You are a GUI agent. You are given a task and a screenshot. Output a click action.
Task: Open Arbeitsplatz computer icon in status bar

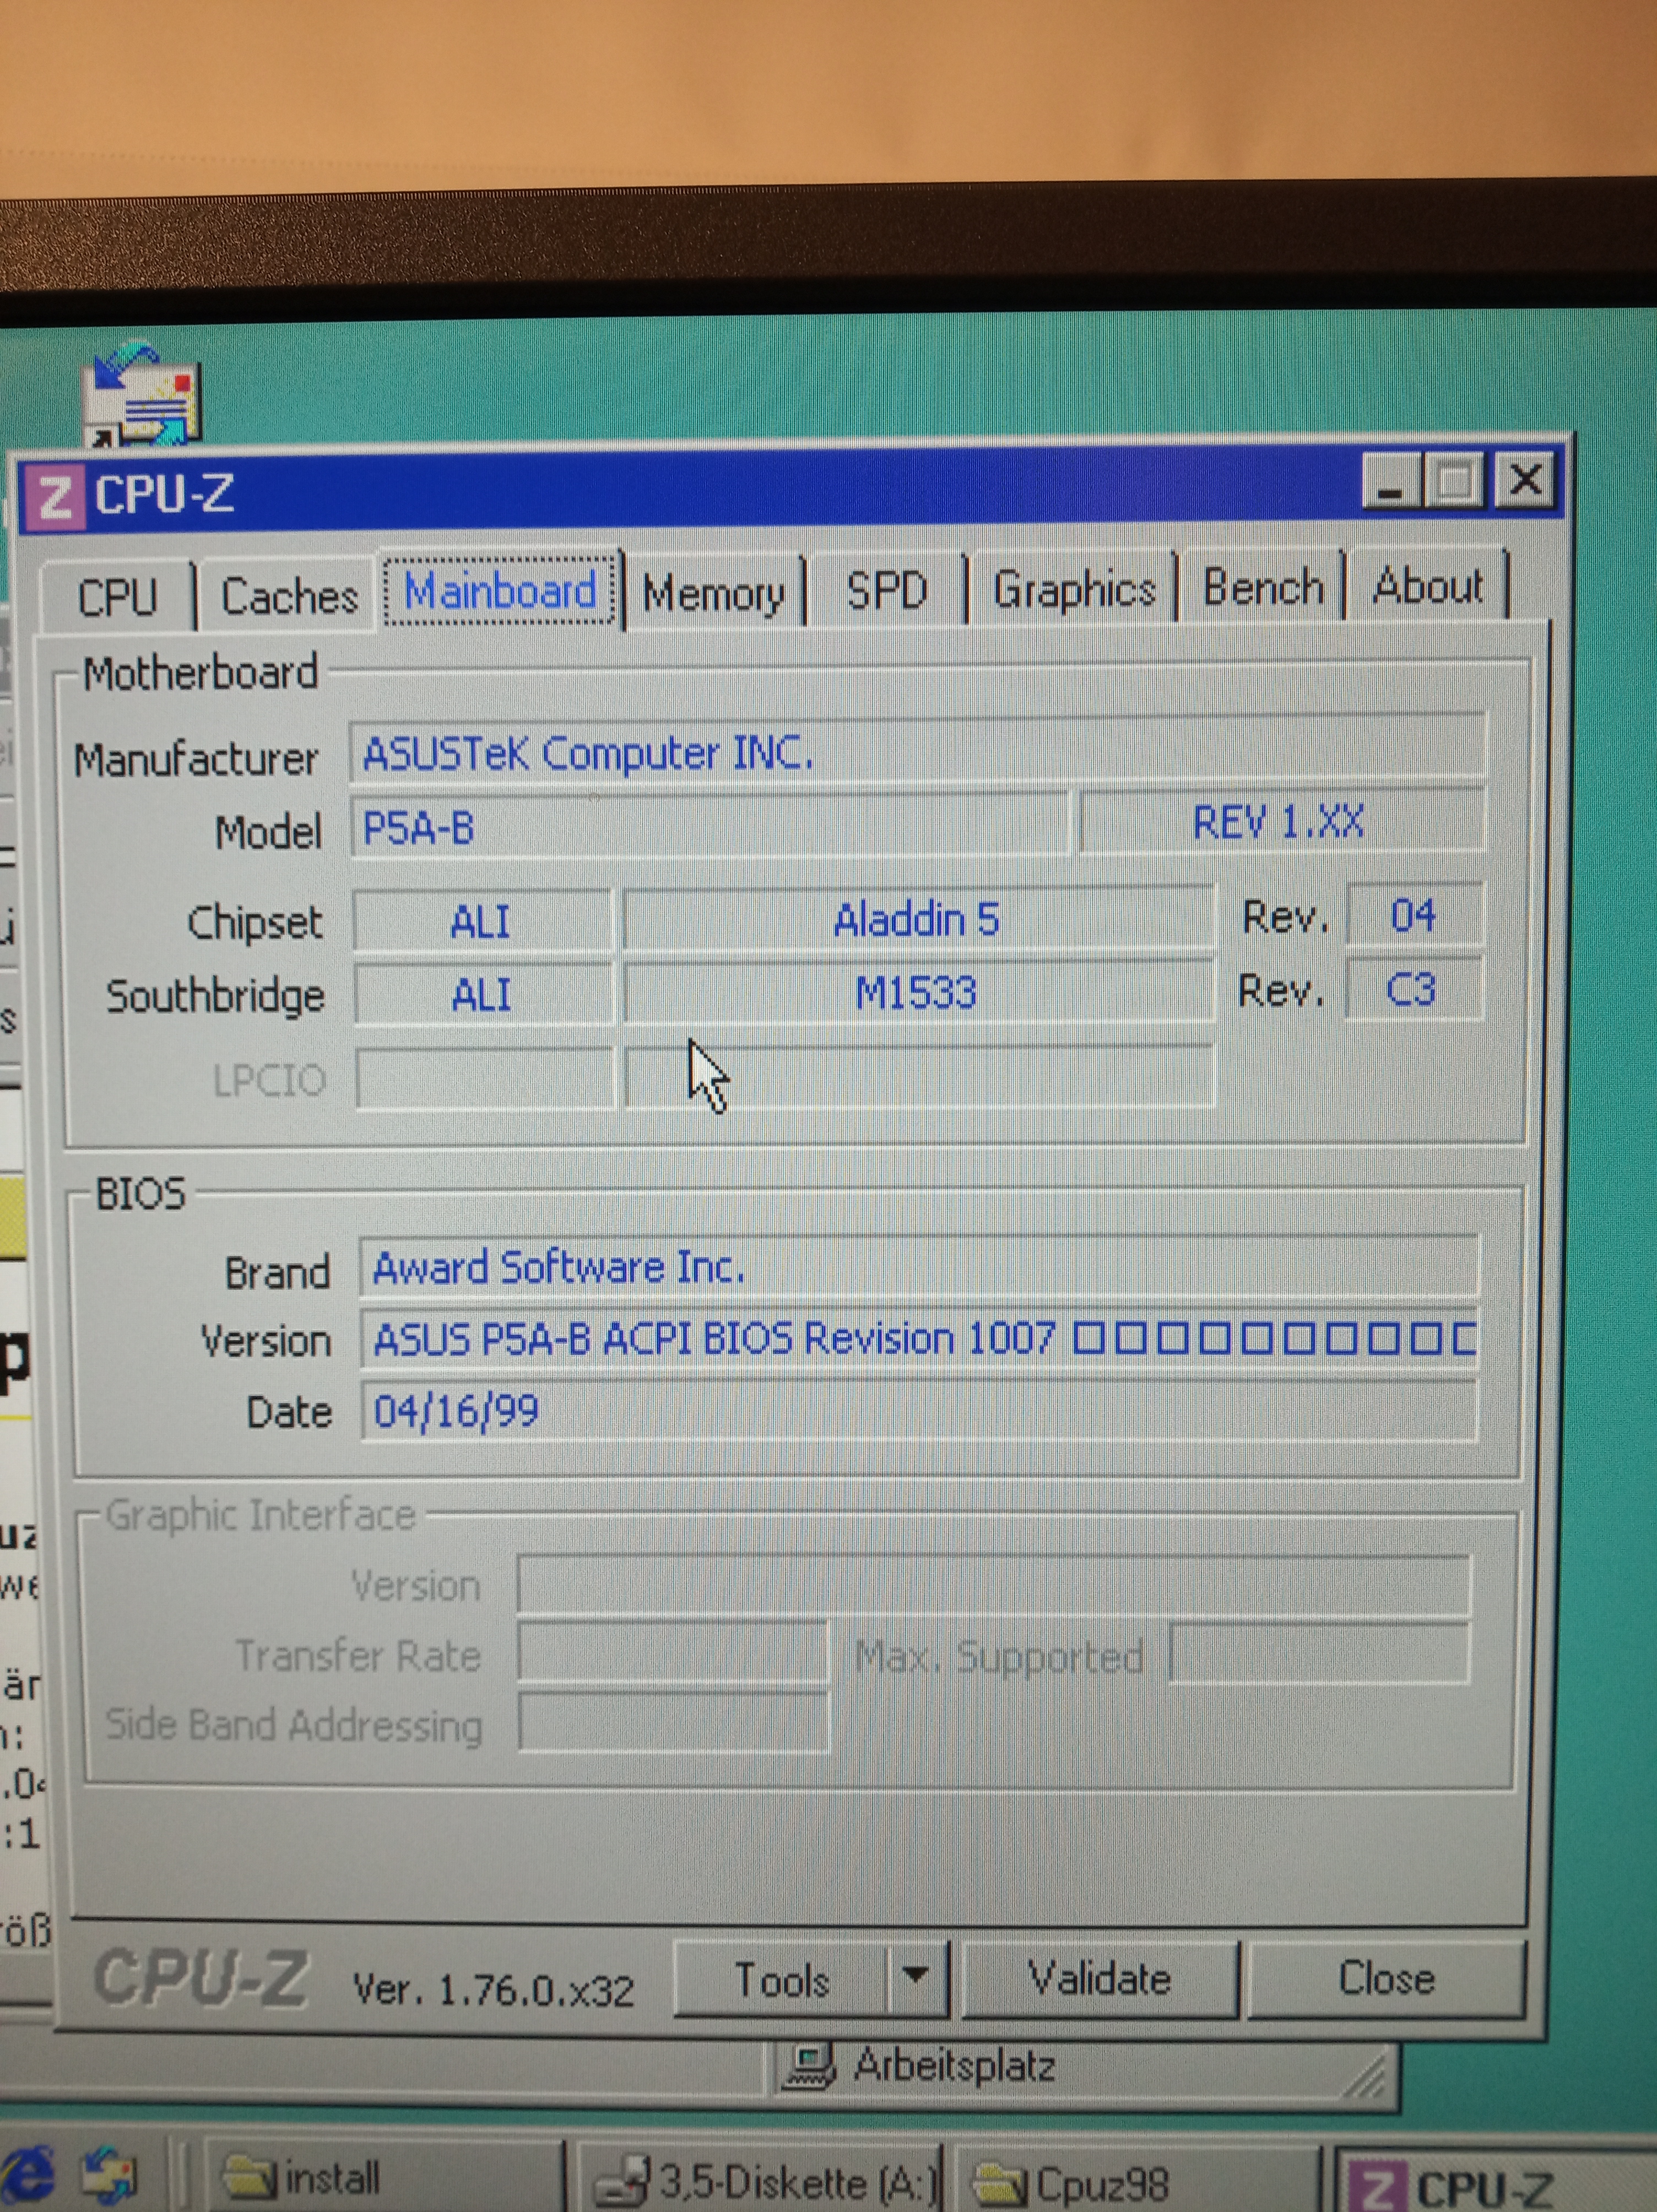tap(809, 2065)
